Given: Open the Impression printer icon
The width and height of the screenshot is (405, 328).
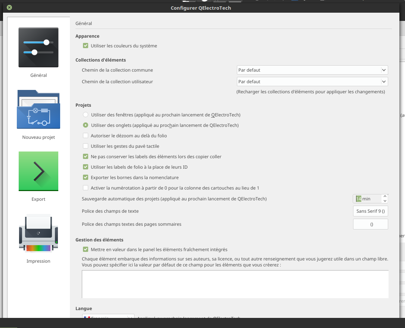Looking at the screenshot, I should pos(38,233).
